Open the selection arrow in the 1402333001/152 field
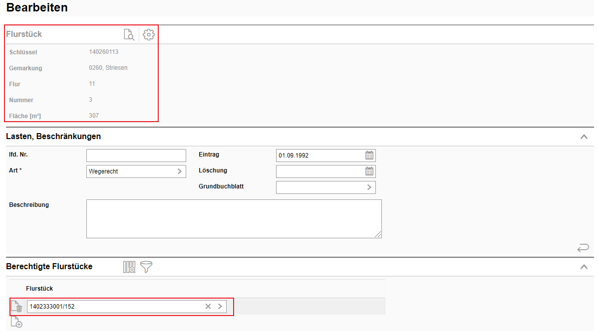The image size is (598, 331). (220, 307)
